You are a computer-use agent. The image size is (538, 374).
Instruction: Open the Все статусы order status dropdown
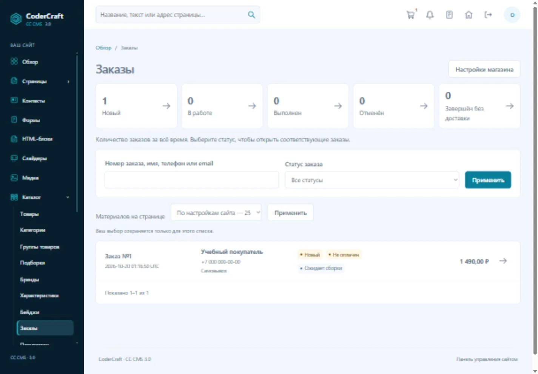[x=372, y=180]
